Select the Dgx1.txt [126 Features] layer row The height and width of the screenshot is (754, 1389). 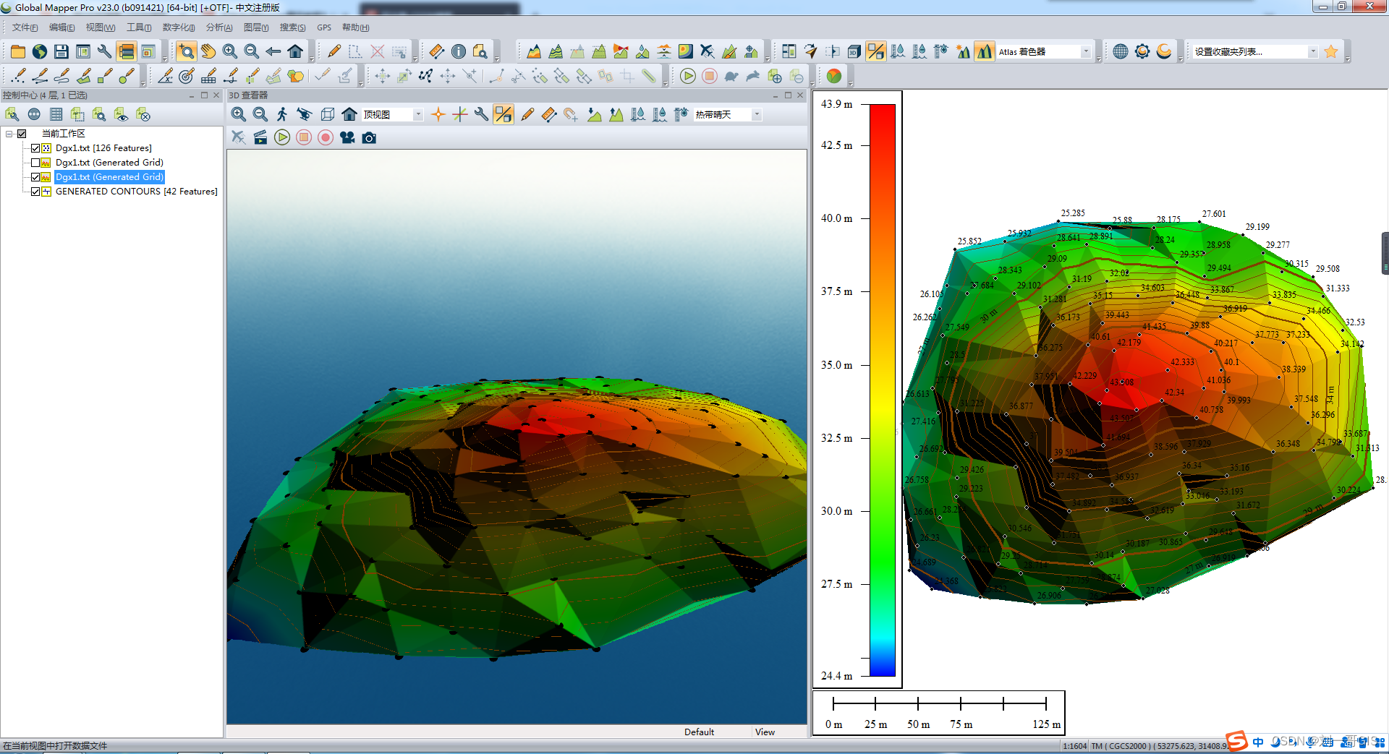[103, 148]
